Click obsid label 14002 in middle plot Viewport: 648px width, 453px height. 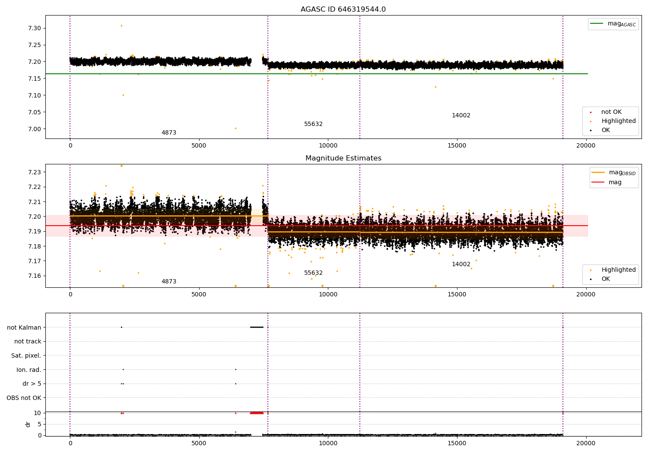tap(461, 264)
